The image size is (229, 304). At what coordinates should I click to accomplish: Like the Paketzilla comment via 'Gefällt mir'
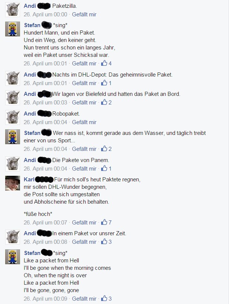coord(84,14)
